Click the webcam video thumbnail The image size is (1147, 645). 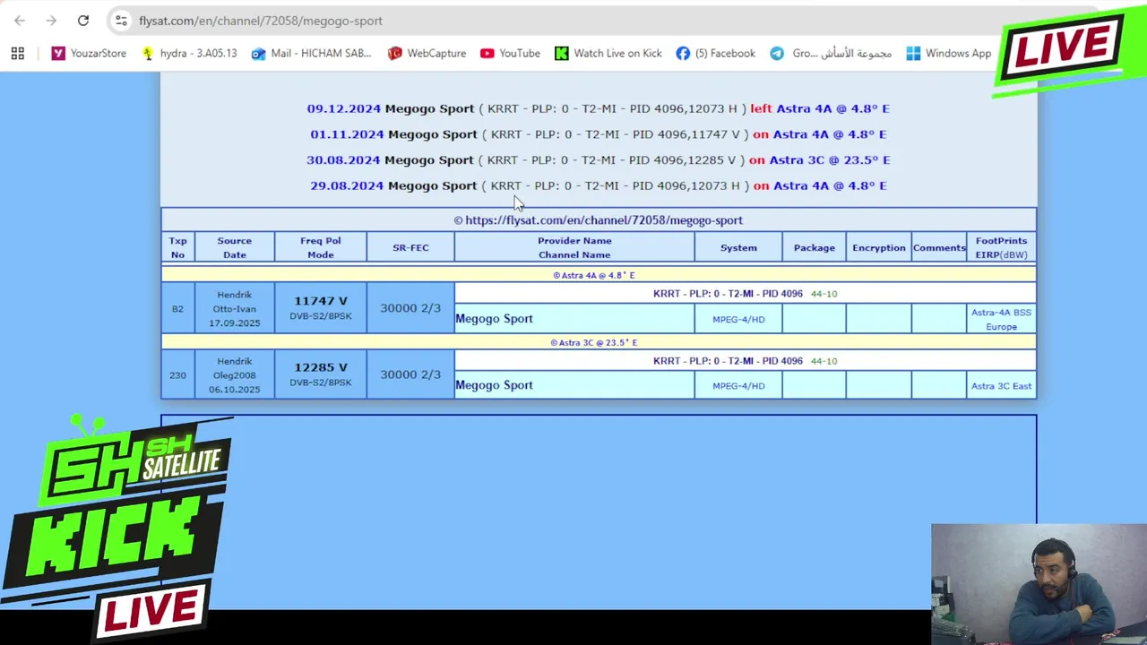point(1039,584)
